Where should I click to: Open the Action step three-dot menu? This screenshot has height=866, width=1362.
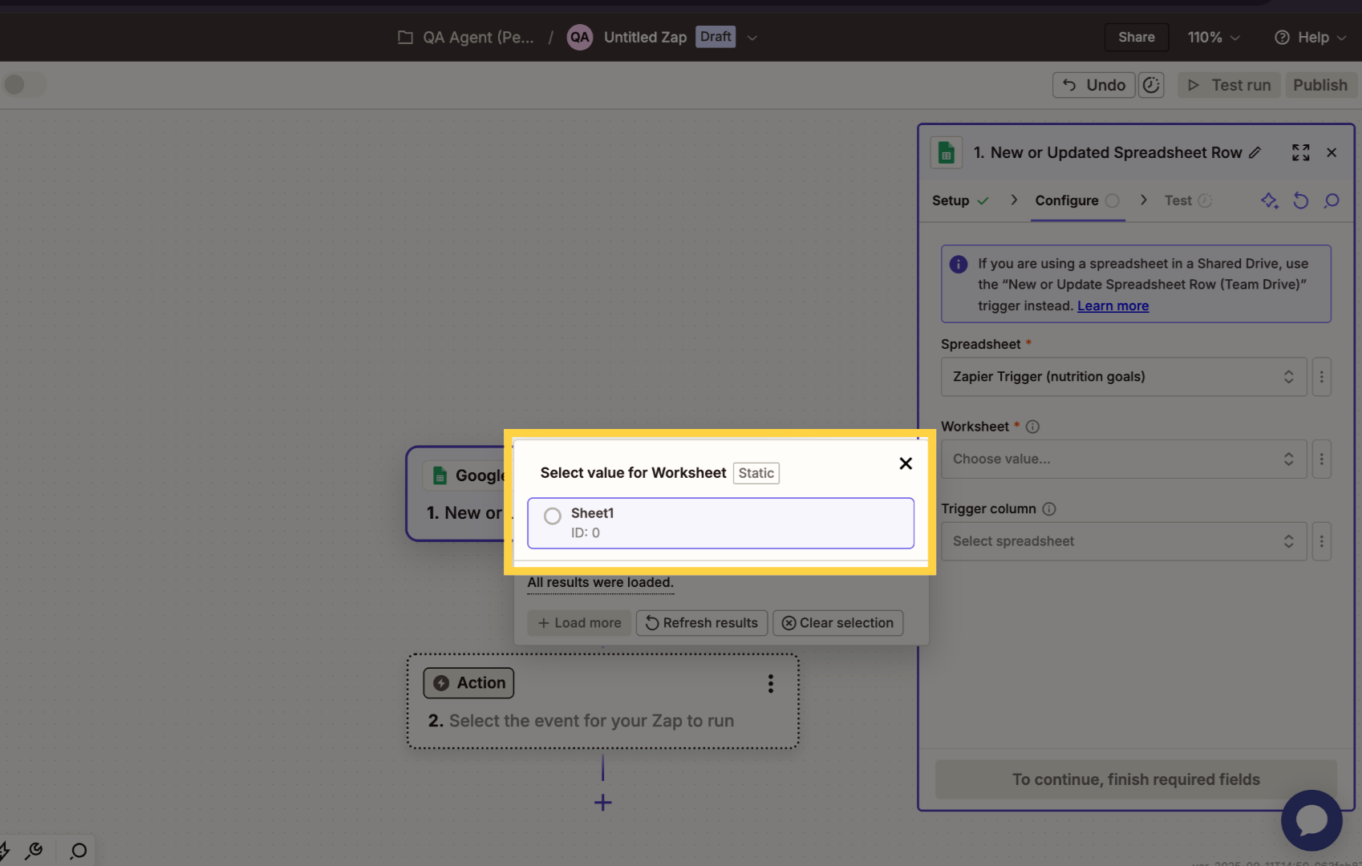coord(771,683)
